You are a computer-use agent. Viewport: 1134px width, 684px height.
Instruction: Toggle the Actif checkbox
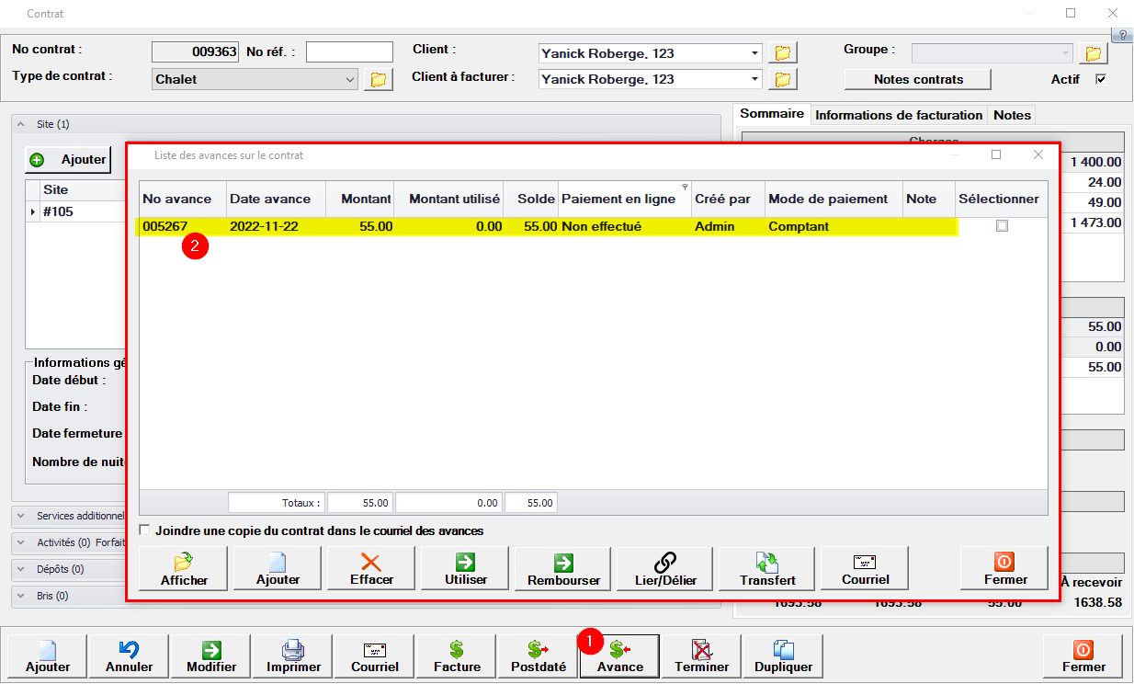[1101, 79]
